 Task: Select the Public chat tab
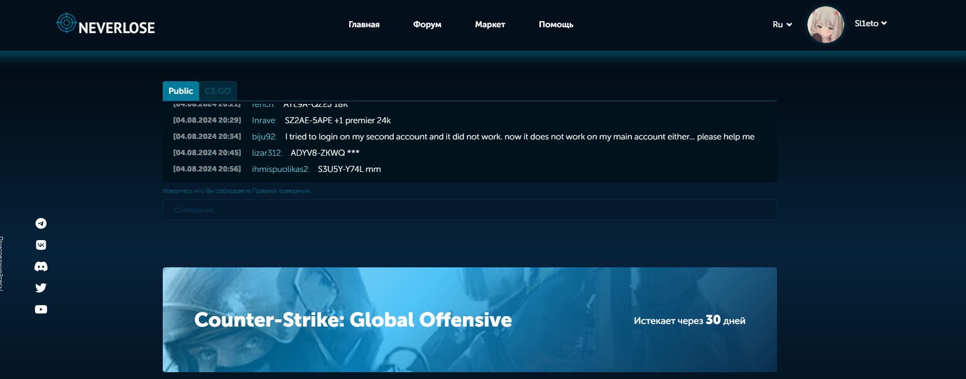tap(181, 91)
